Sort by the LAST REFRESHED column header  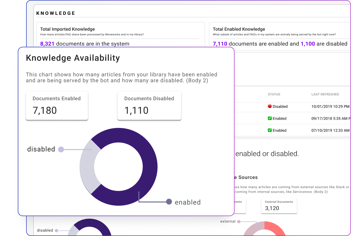click(x=325, y=94)
